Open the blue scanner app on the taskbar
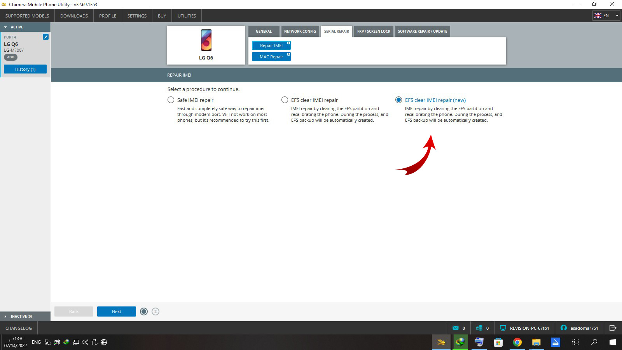The height and width of the screenshot is (350, 622). [556, 342]
